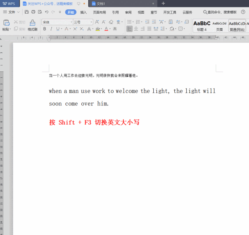Viewport: 249px width, 235px height.
Task: Toggle Bold formatting
Action: click(x=45, y=29)
